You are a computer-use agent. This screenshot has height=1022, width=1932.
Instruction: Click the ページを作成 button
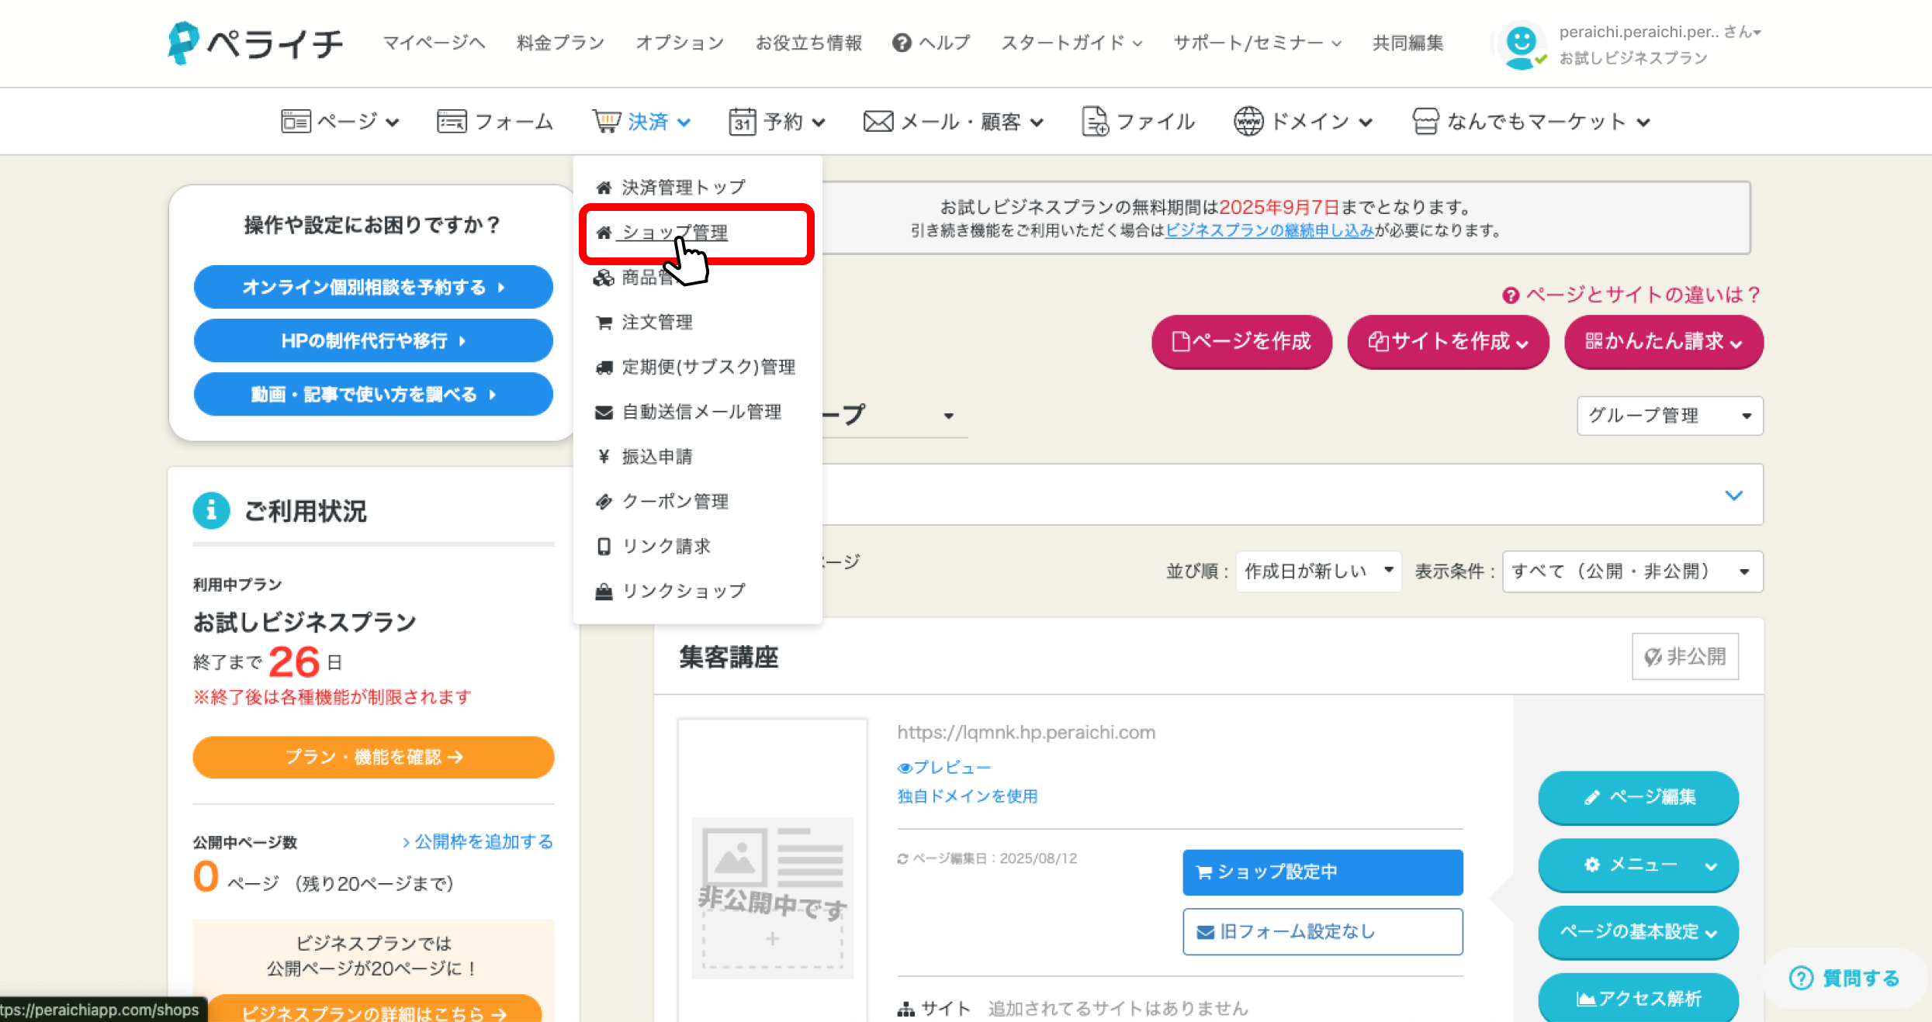tap(1241, 341)
